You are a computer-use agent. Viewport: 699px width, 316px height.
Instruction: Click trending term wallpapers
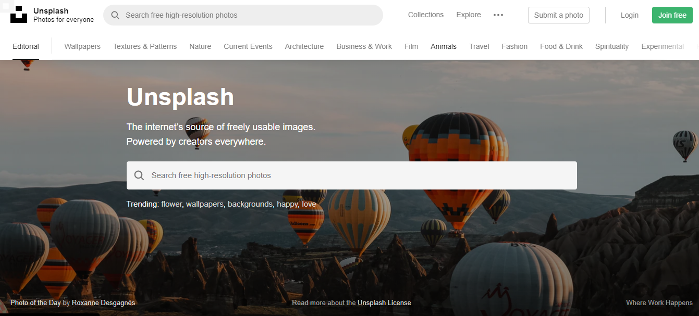click(205, 204)
